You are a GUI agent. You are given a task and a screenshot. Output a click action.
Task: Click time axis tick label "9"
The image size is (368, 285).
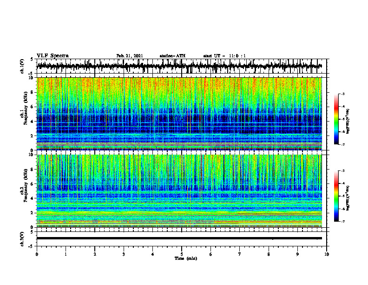[x=297, y=254]
